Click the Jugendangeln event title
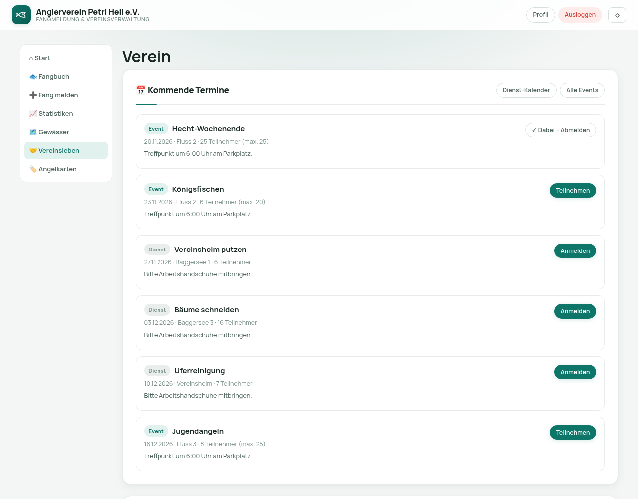 tap(198, 431)
